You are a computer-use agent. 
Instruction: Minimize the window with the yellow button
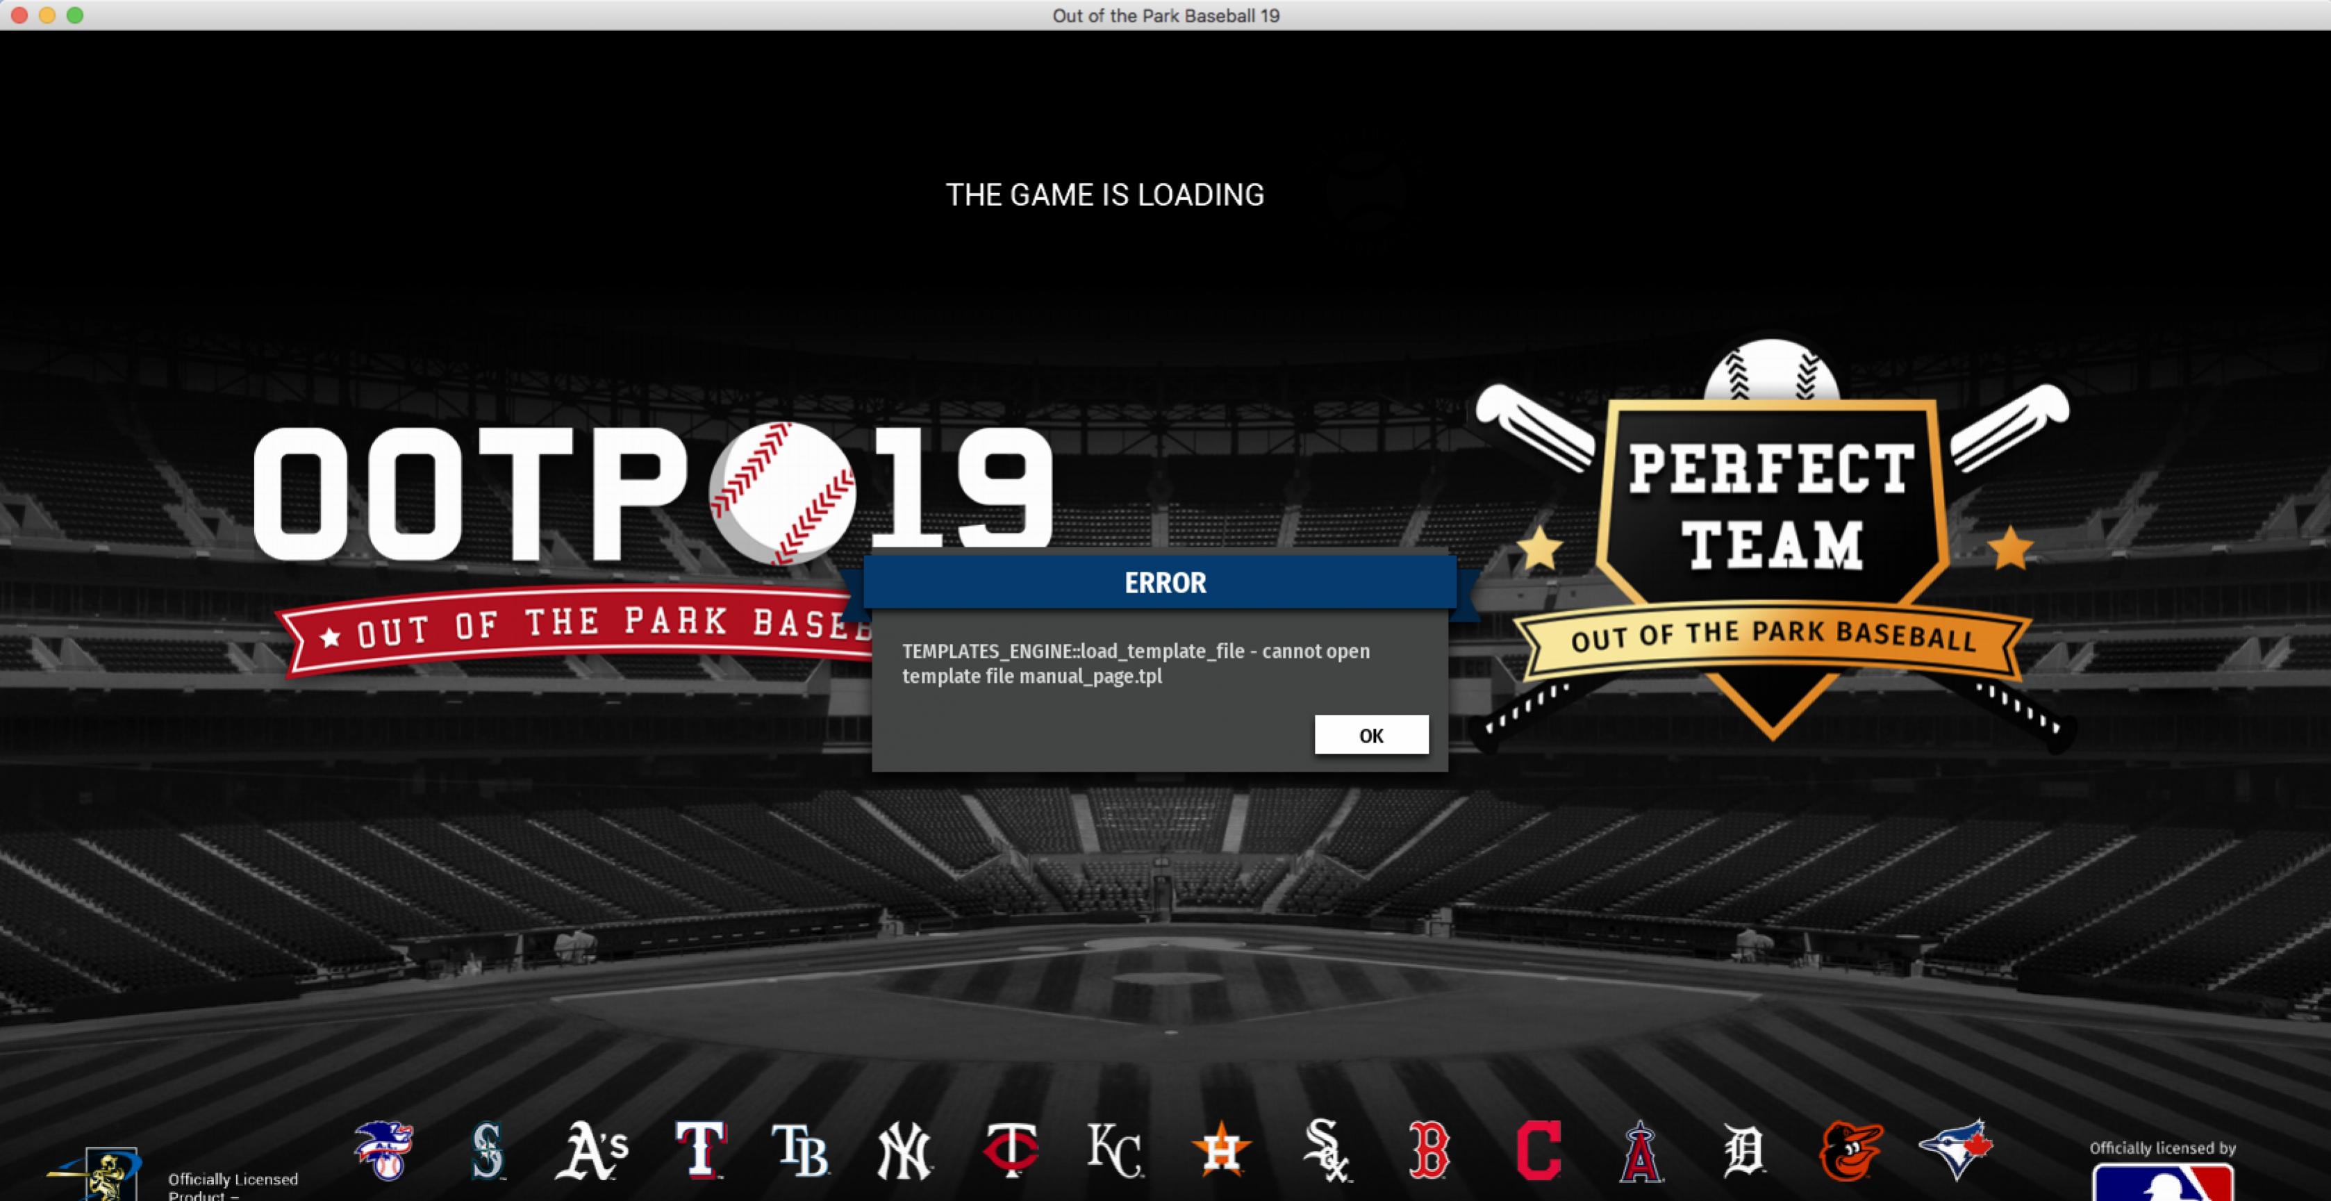[x=47, y=15]
